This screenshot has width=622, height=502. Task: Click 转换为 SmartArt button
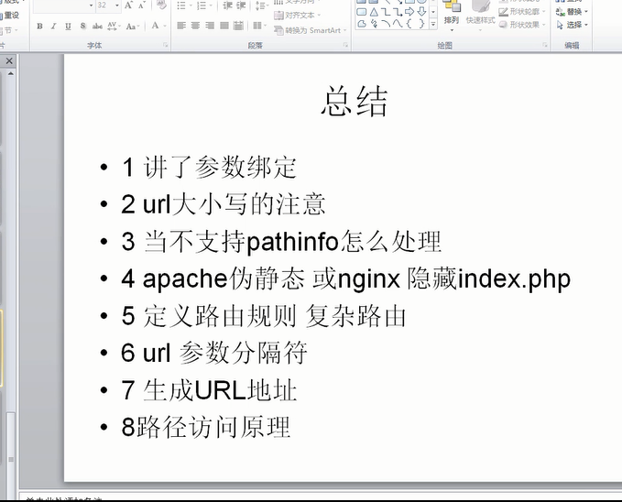(311, 30)
